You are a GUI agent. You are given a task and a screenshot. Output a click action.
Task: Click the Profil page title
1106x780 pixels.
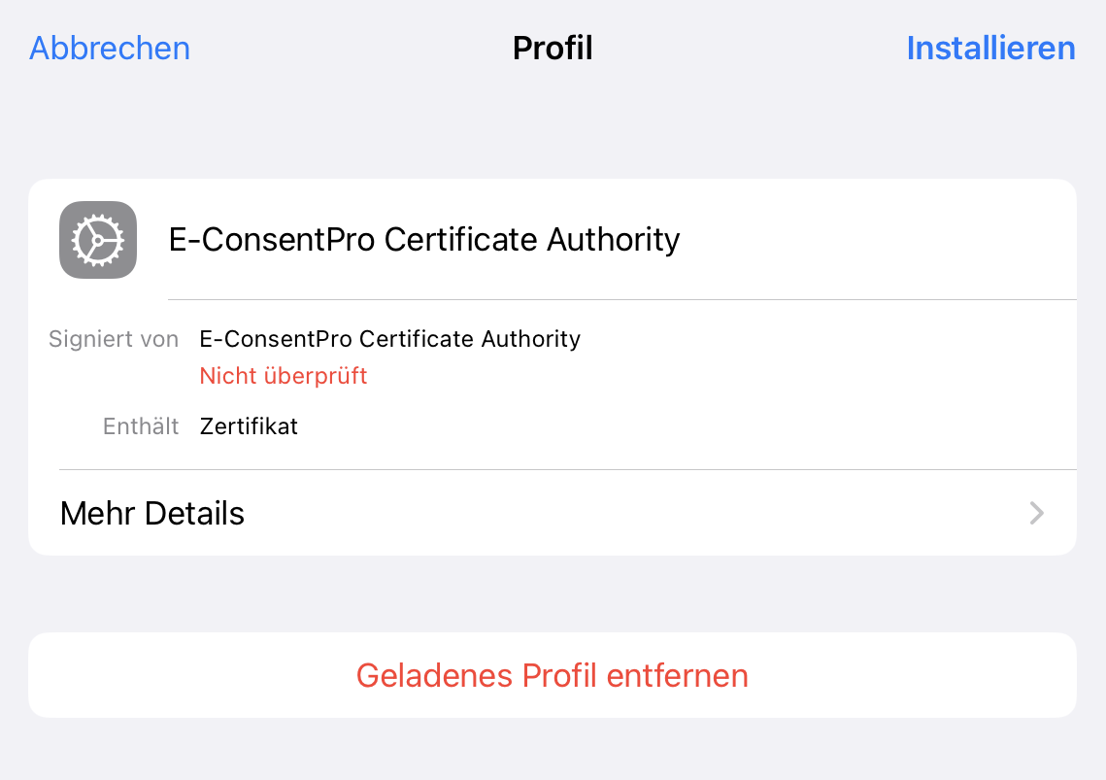click(553, 48)
